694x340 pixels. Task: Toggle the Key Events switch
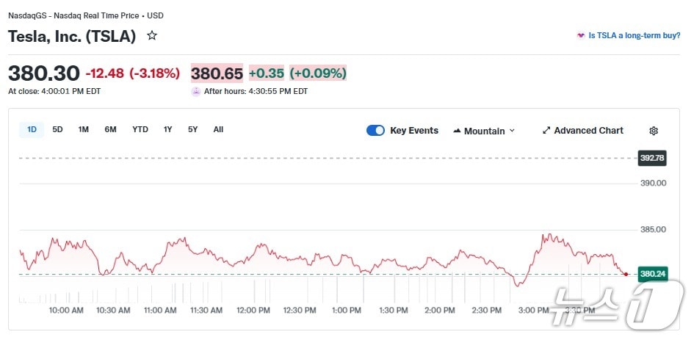[x=375, y=131]
